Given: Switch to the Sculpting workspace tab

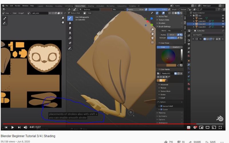Looking at the screenshot, I should coord(59,6).
